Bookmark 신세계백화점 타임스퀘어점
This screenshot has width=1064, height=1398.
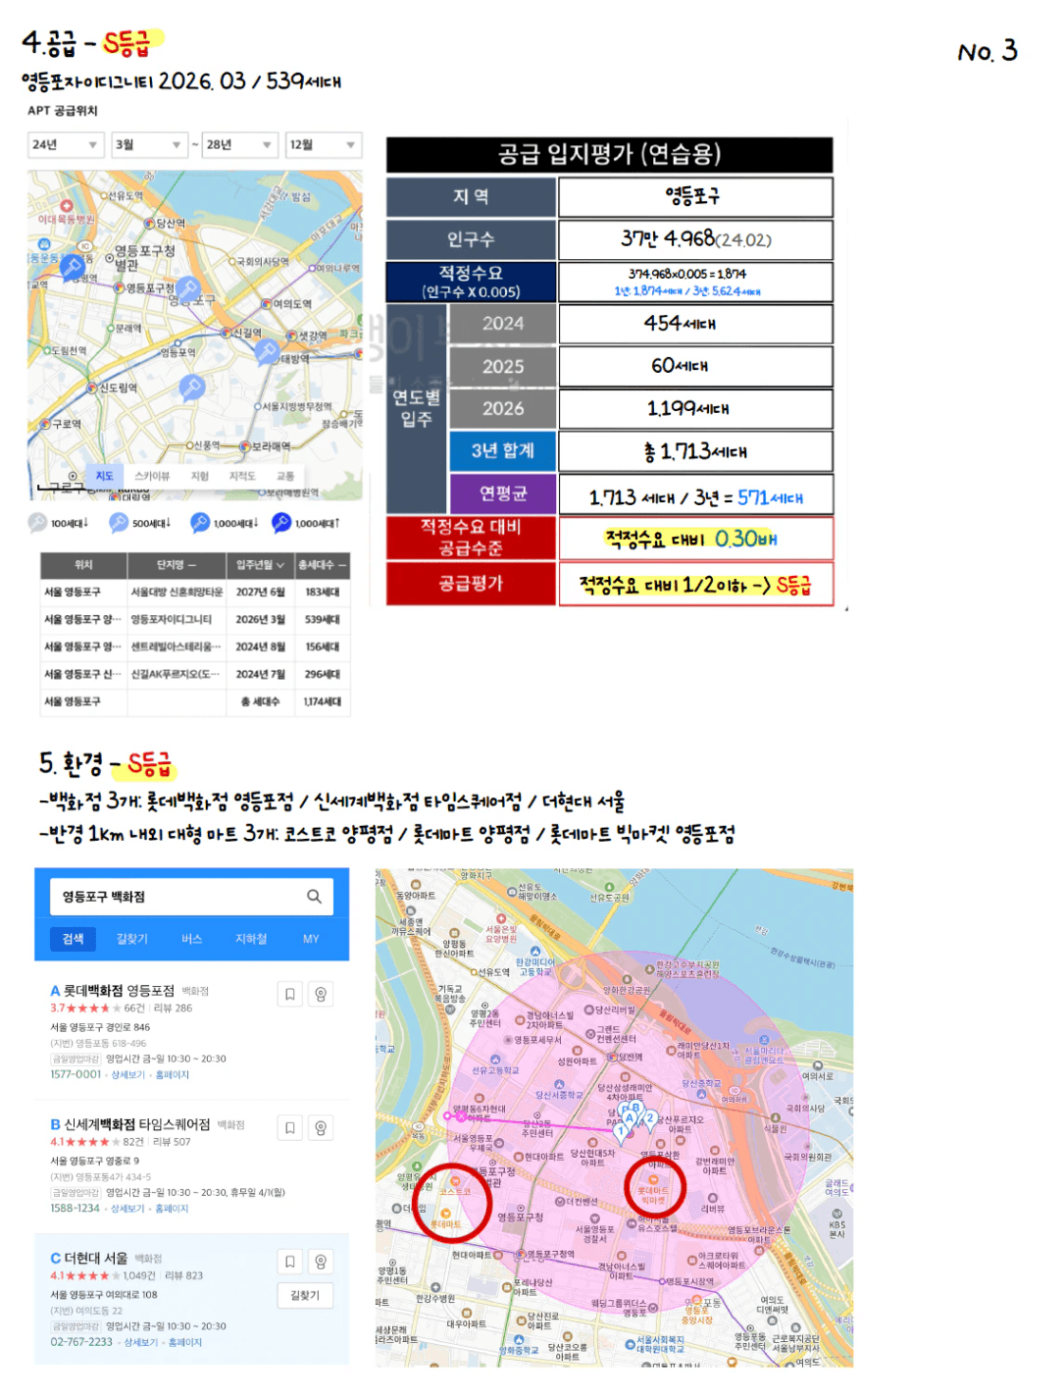[x=290, y=1127]
